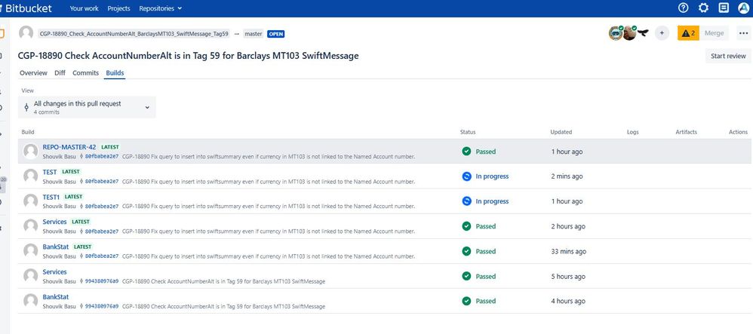This screenshot has height=334, width=753.
Task: Click the Merge button
Action: (x=714, y=33)
